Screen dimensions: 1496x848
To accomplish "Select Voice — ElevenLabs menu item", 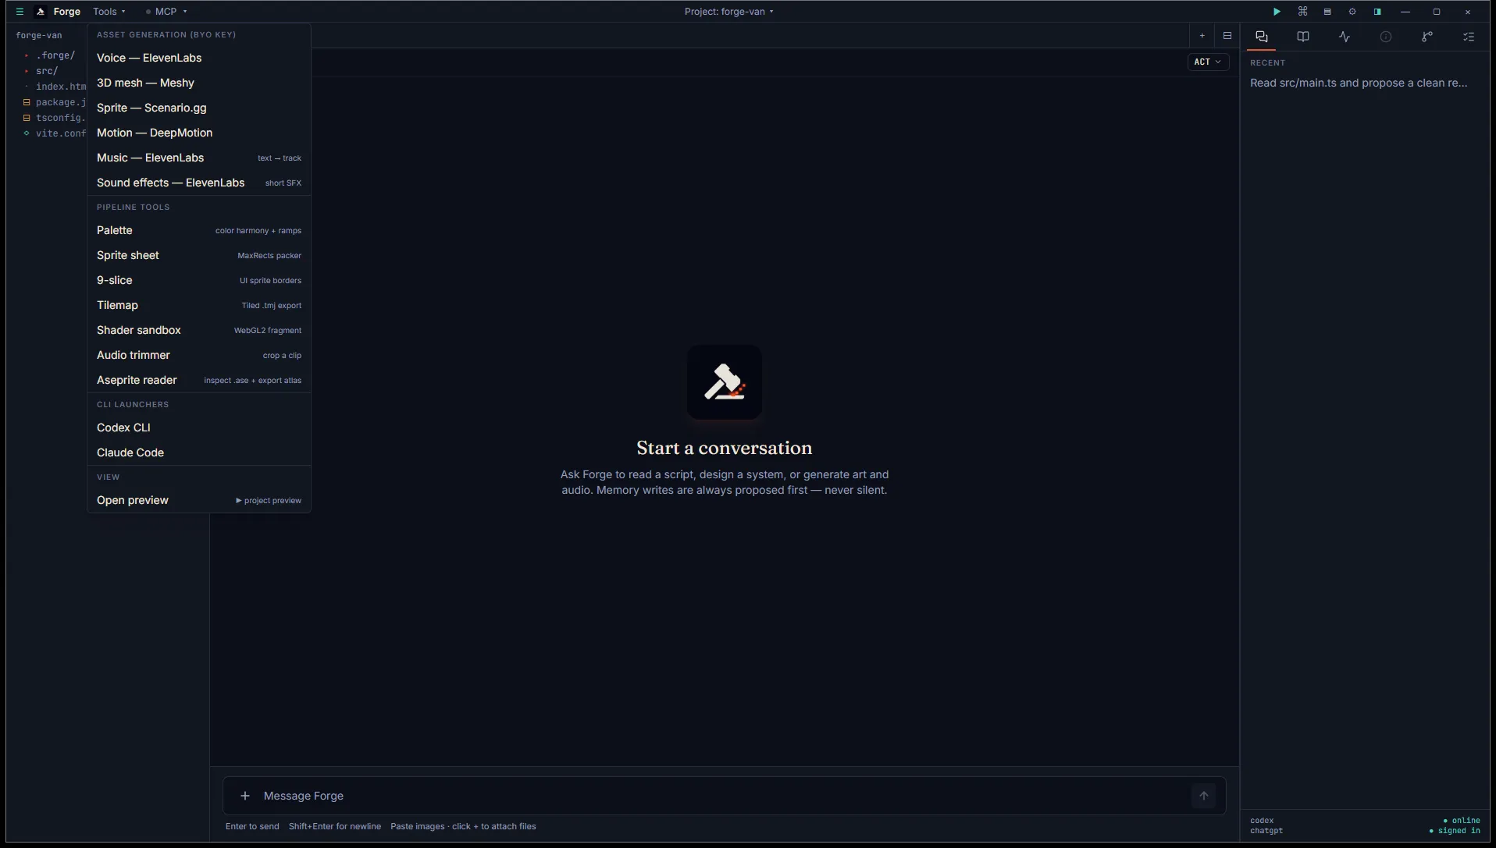I will (x=199, y=58).
